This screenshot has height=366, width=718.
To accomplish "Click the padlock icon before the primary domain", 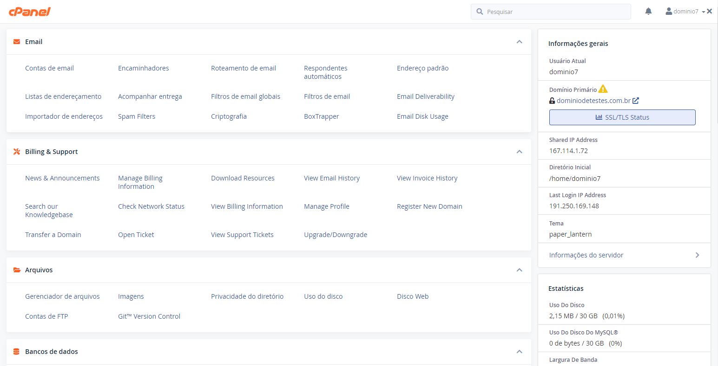I will (x=552, y=101).
